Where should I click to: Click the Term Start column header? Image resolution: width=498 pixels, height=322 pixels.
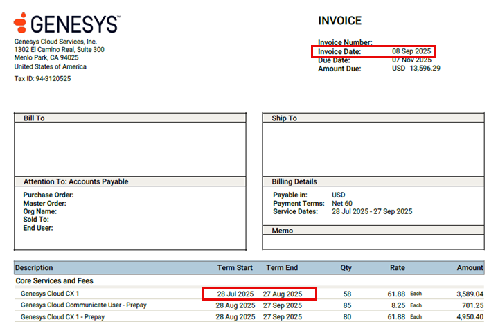click(x=235, y=267)
